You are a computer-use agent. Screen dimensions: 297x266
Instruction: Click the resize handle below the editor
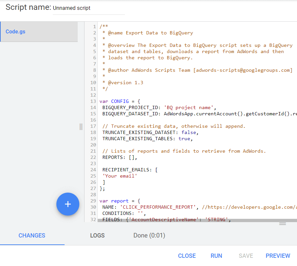[x=283, y=224]
